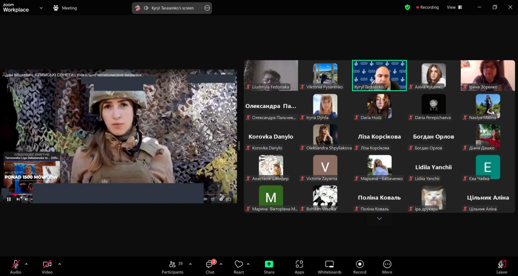
Task: Click the green encryption shield icon
Action: (x=407, y=7)
